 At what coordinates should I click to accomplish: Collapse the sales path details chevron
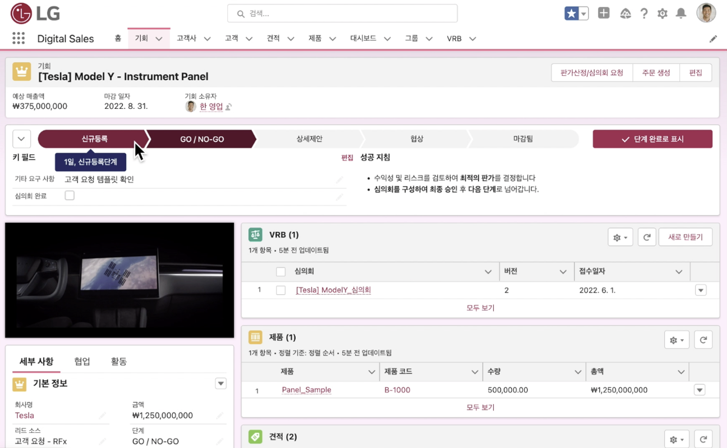(x=21, y=139)
